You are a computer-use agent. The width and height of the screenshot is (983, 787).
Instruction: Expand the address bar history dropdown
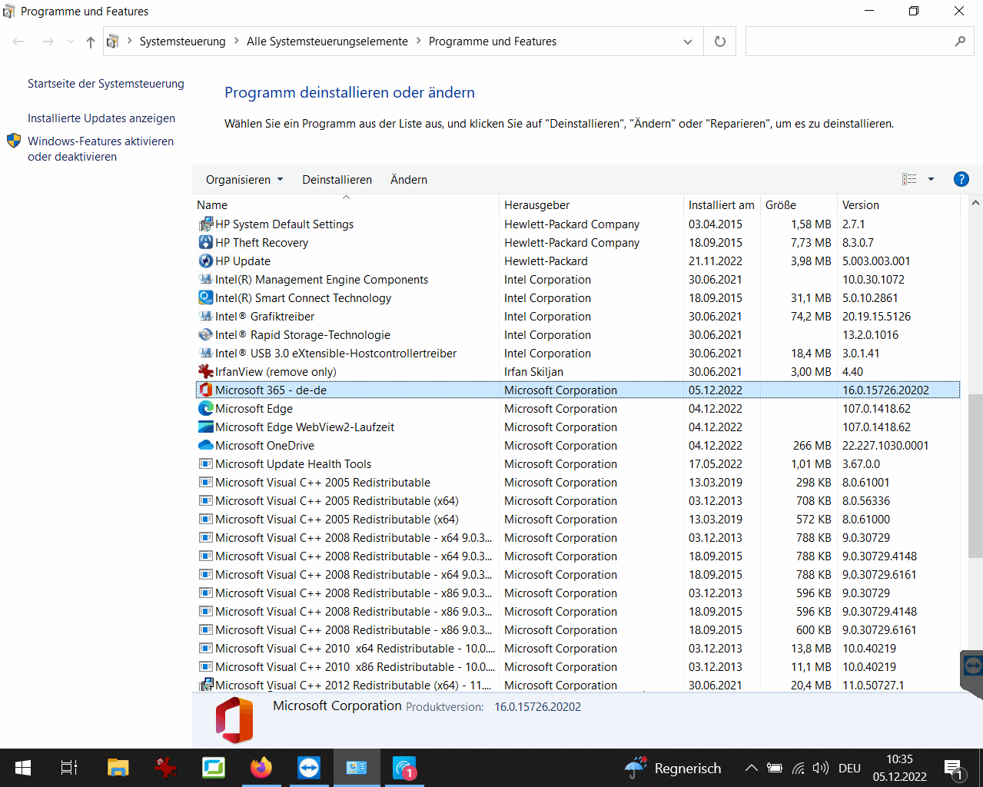[x=688, y=42]
